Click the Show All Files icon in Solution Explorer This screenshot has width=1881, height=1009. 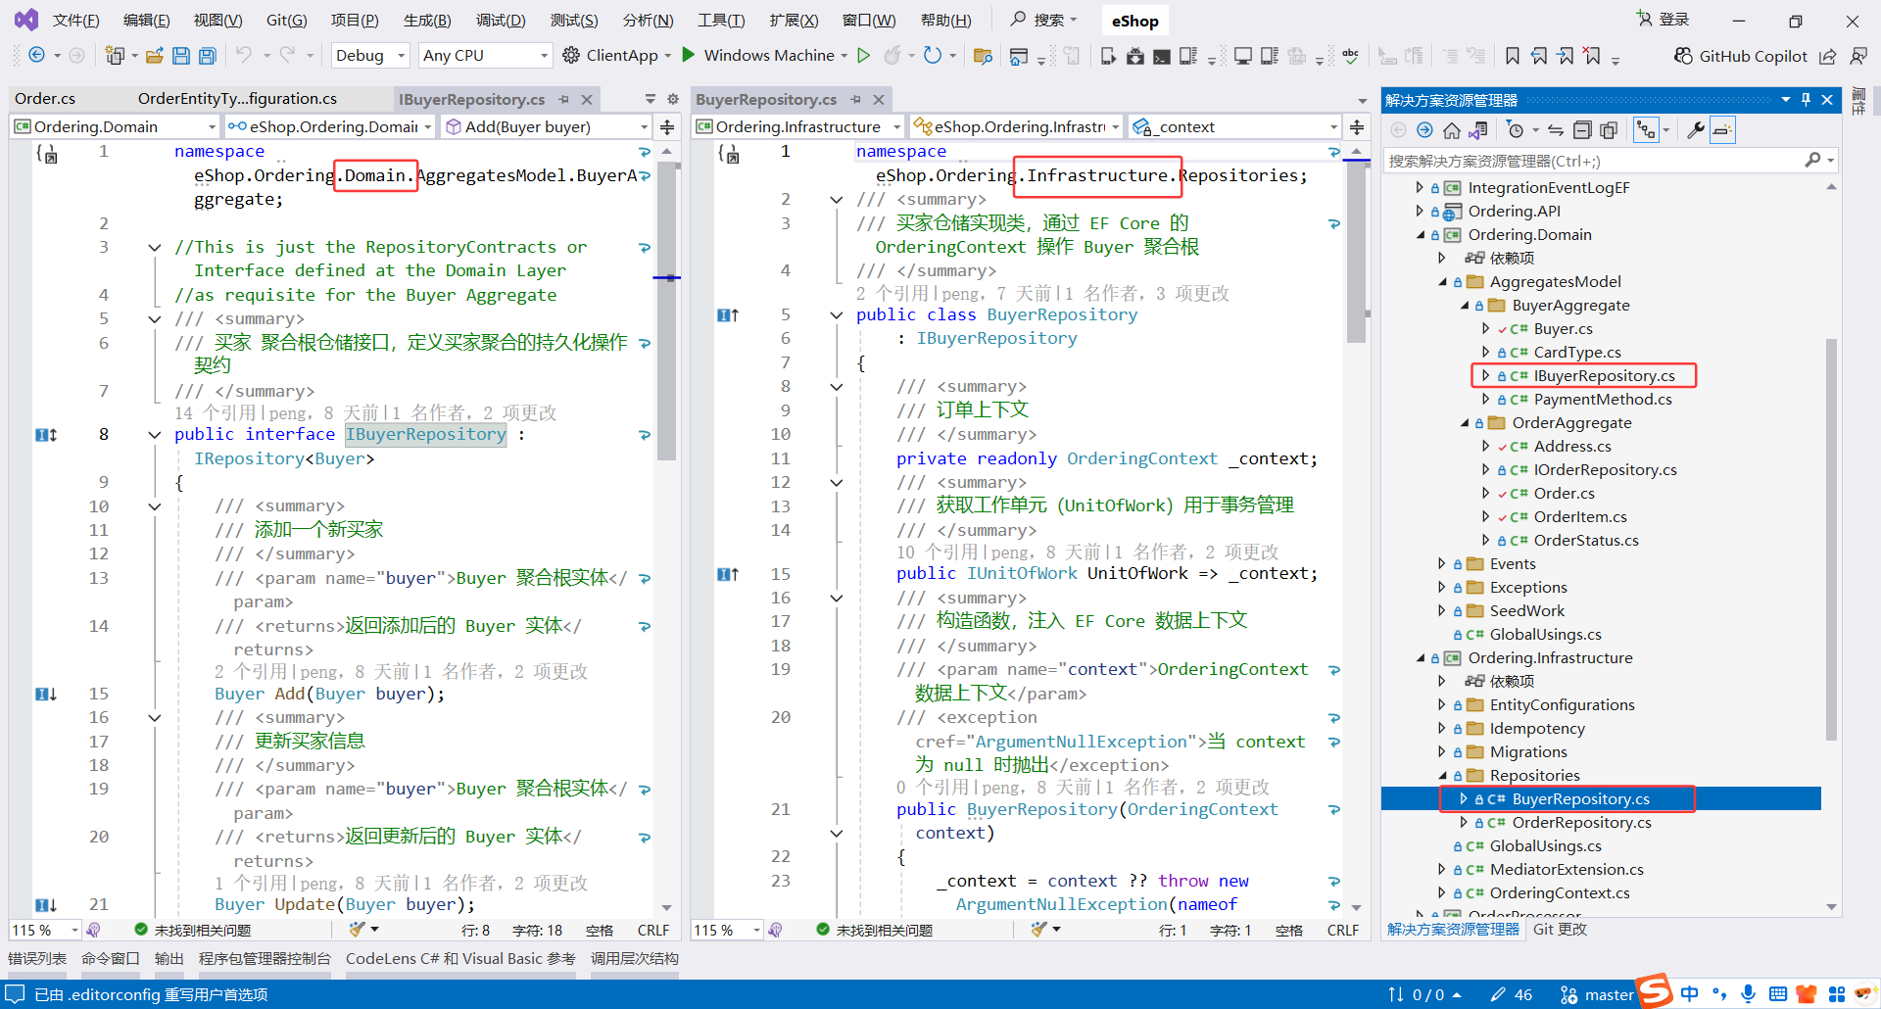click(1609, 130)
